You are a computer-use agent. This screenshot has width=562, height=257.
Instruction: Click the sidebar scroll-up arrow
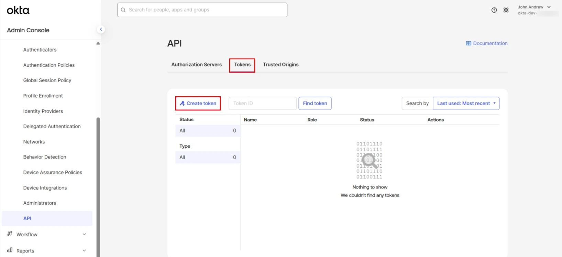[x=98, y=43]
